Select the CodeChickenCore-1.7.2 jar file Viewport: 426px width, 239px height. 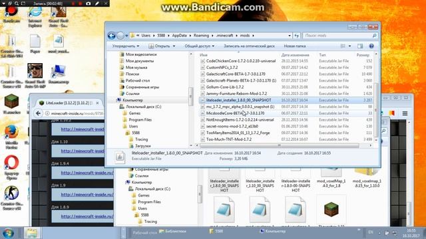[241, 61]
